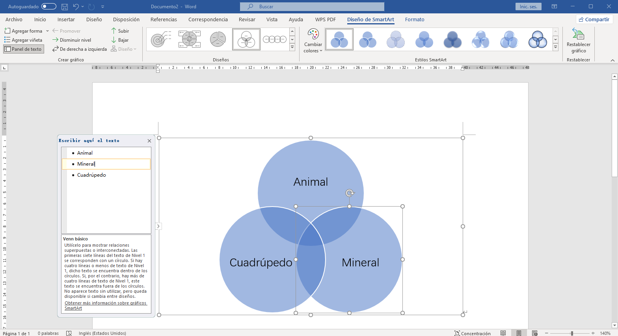This screenshot has width=618, height=336.
Task: Toggle De derecha a izquierda
Action: pyautogui.click(x=80, y=49)
